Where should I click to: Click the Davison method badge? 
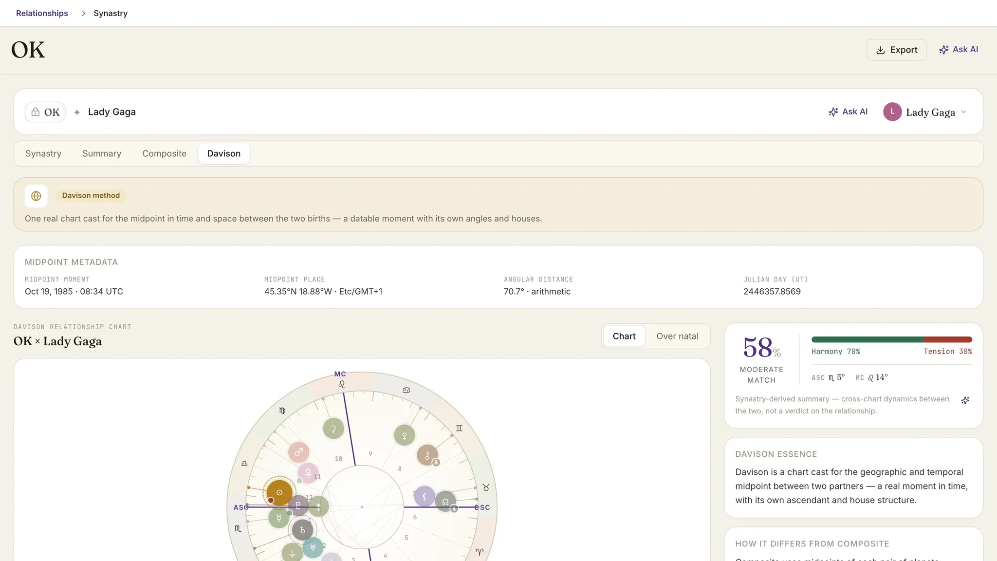(91, 196)
